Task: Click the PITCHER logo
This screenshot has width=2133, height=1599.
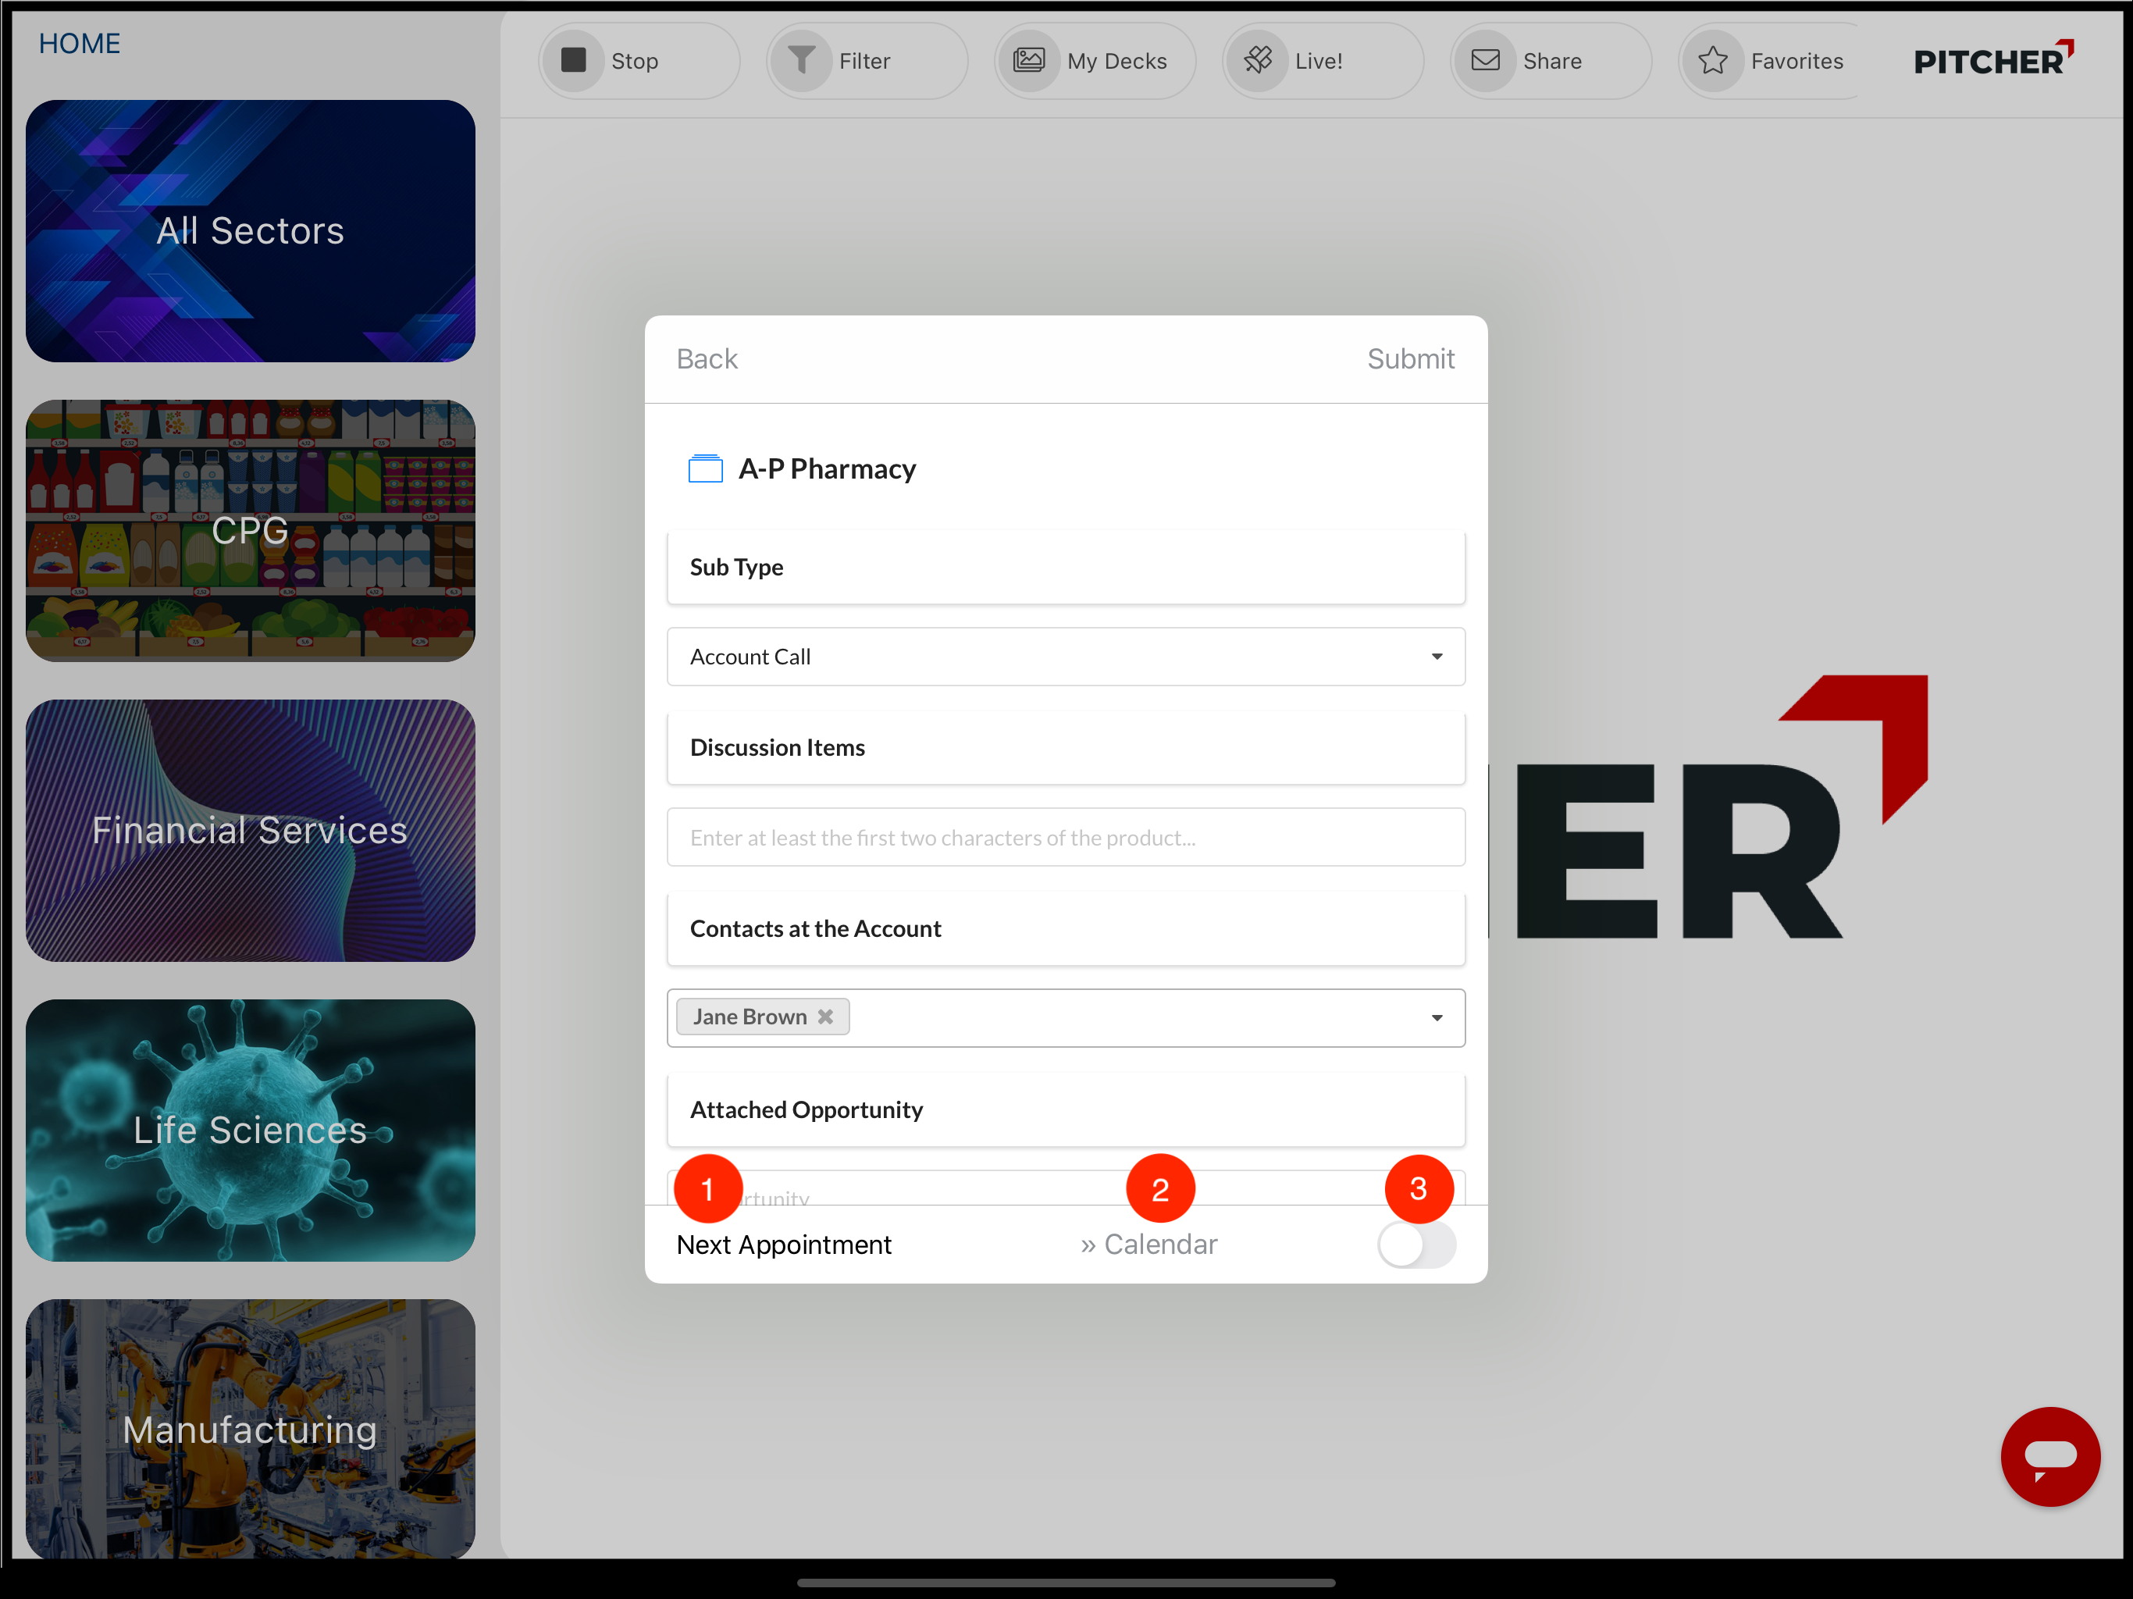Action: [x=1993, y=59]
